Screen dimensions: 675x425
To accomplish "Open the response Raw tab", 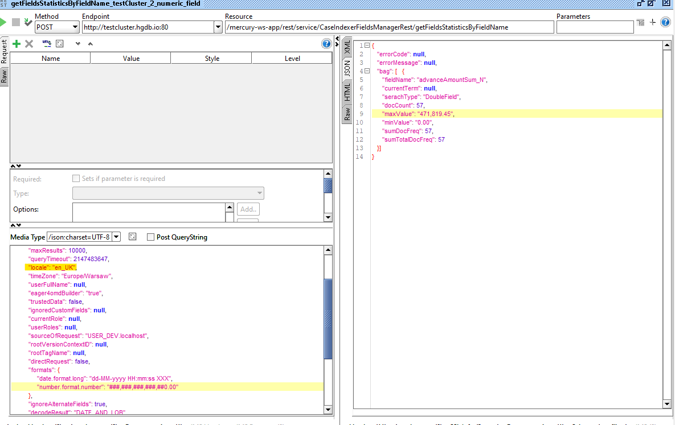I will (347, 114).
